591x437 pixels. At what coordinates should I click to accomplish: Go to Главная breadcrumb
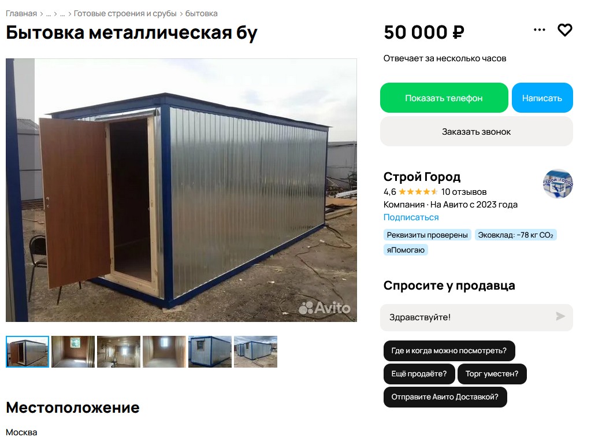pyautogui.click(x=21, y=13)
